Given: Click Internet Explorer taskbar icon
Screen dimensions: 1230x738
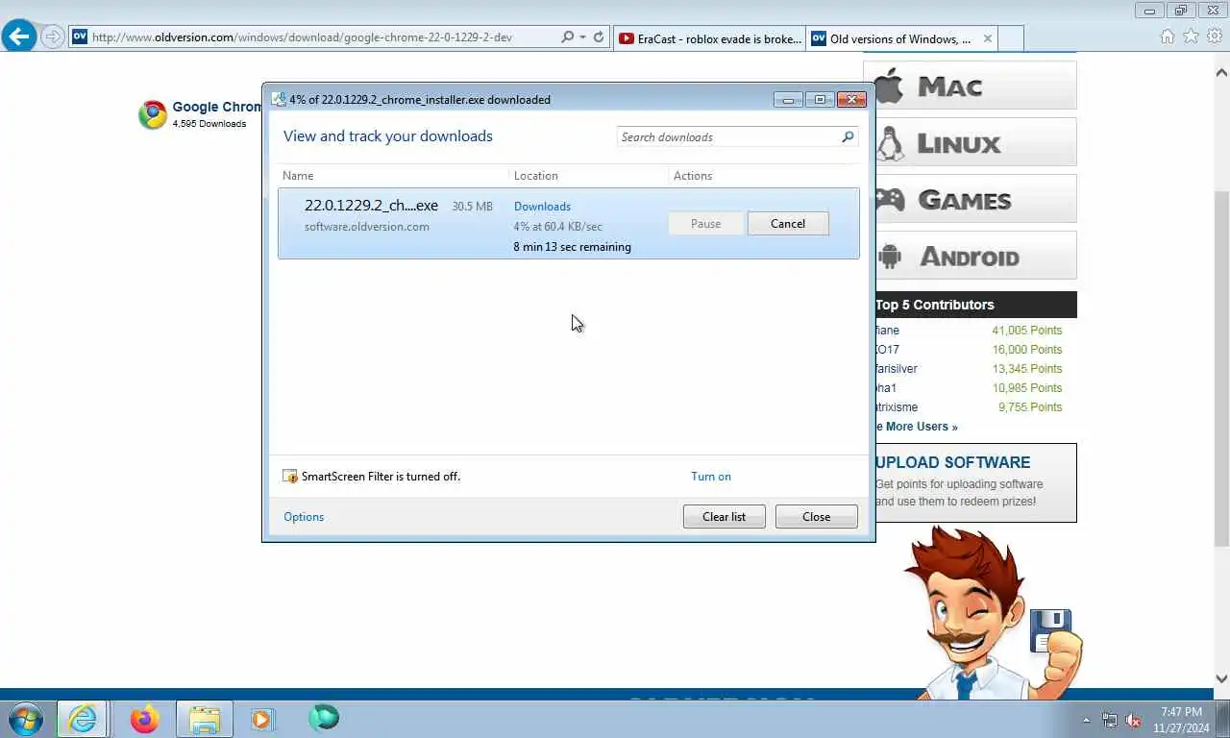Looking at the screenshot, I should pyautogui.click(x=82, y=719).
